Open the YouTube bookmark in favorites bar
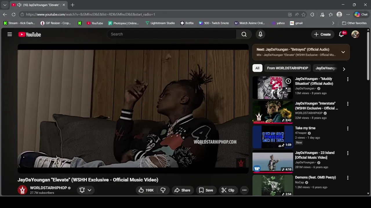 click(x=94, y=23)
